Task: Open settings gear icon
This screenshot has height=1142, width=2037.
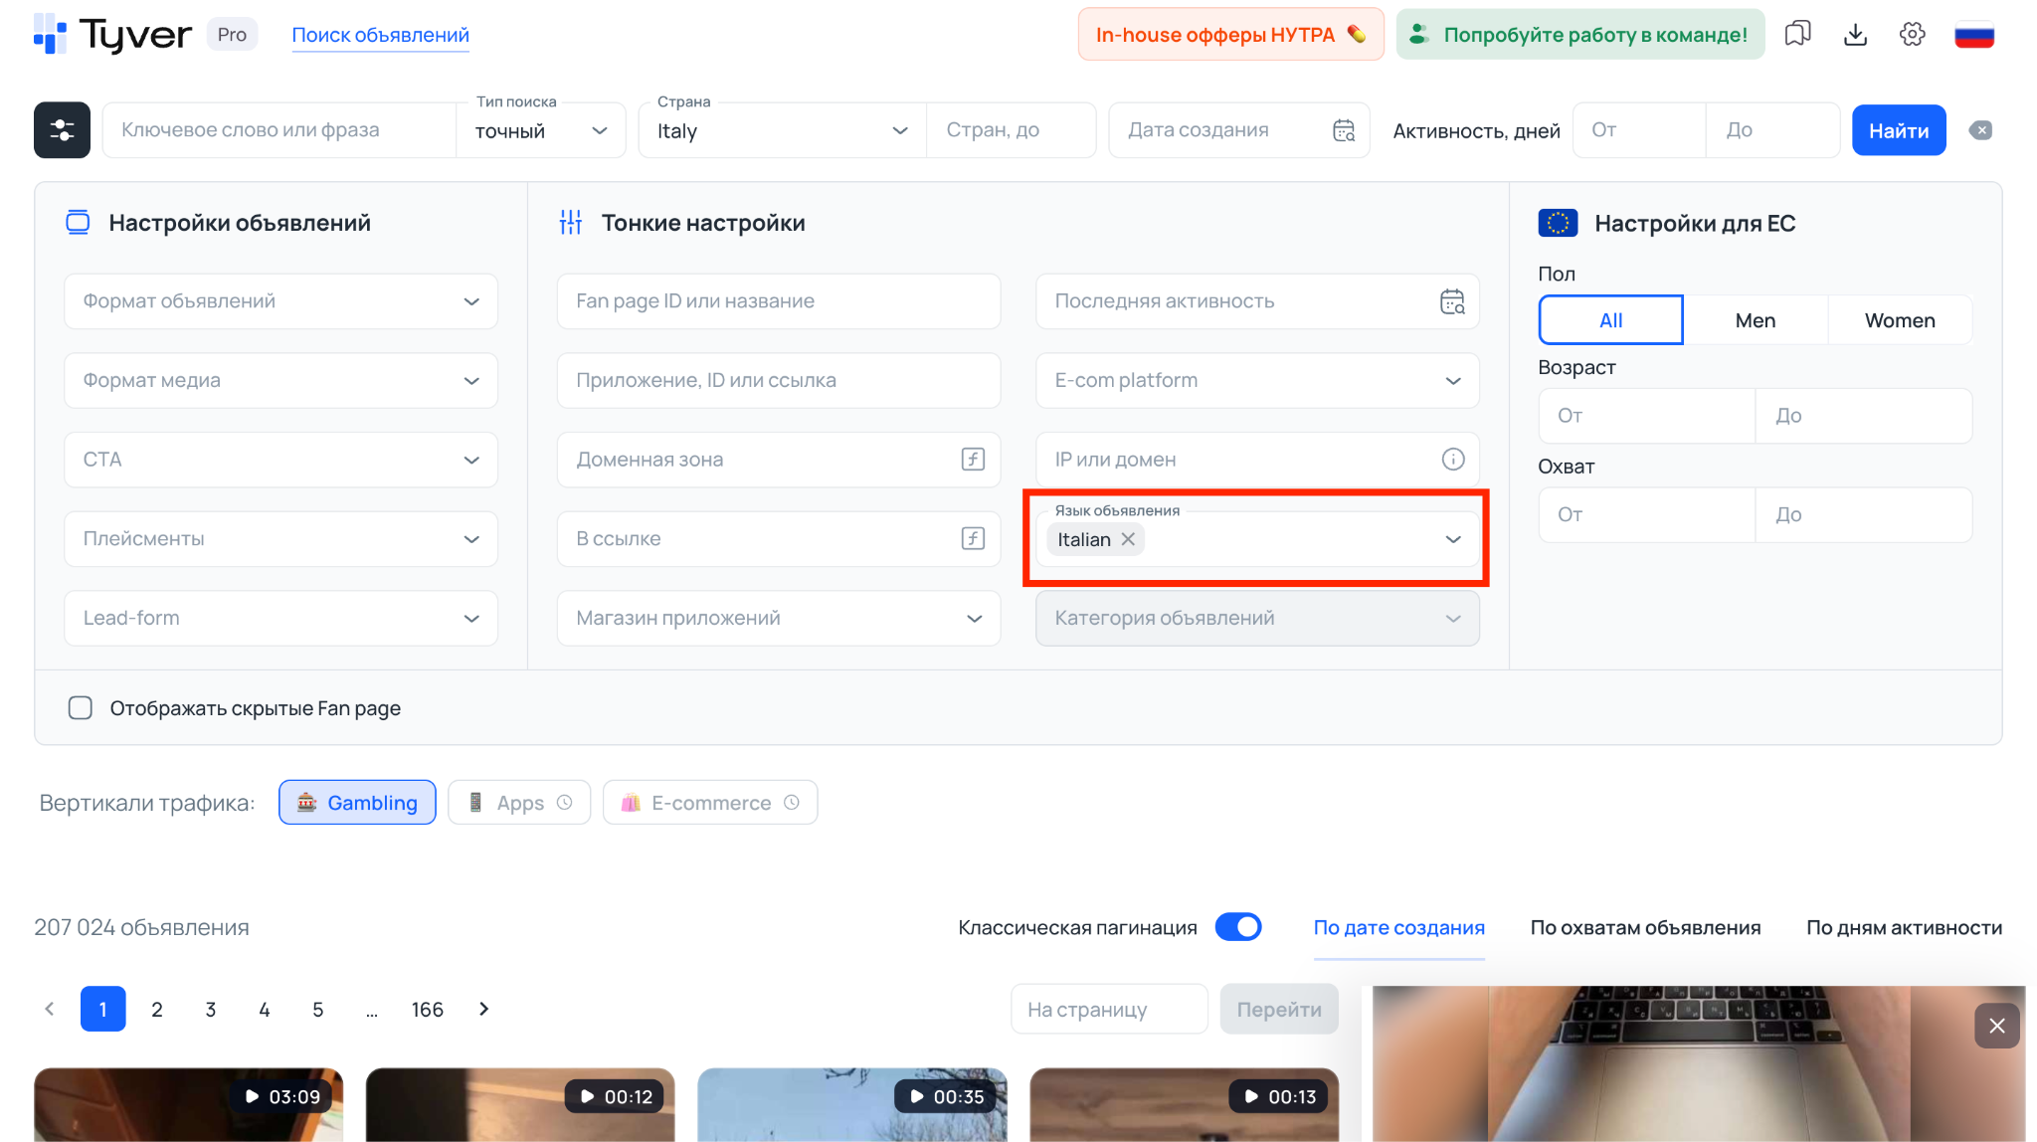Action: (x=1912, y=35)
